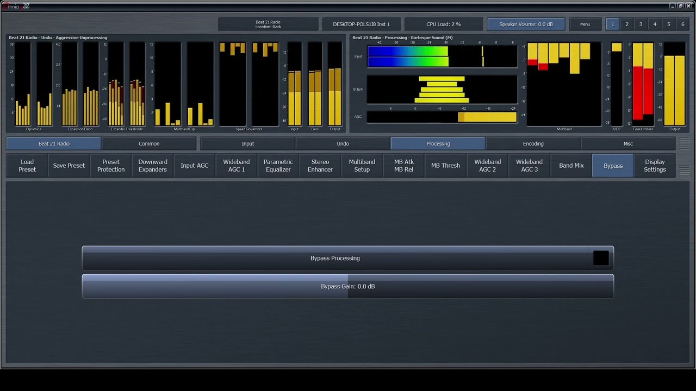
Task: Click the AGC gain meter
Action: click(x=443, y=117)
